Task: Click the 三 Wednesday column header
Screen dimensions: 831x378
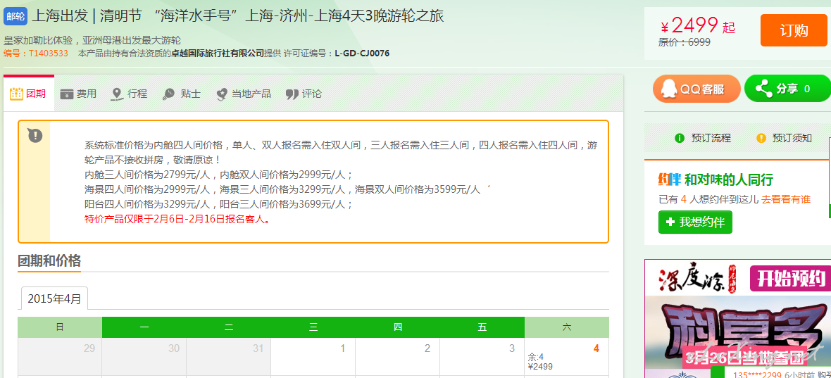Action: point(313,327)
